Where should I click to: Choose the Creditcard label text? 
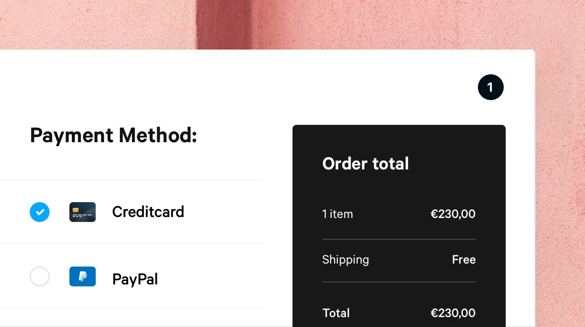click(x=148, y=212)
